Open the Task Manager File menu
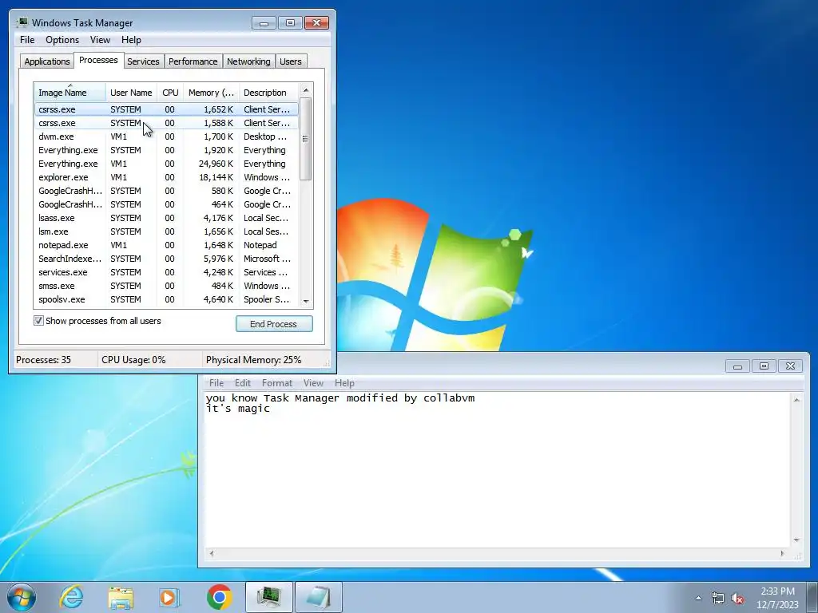818x613 pixels. tap(27, 40)
